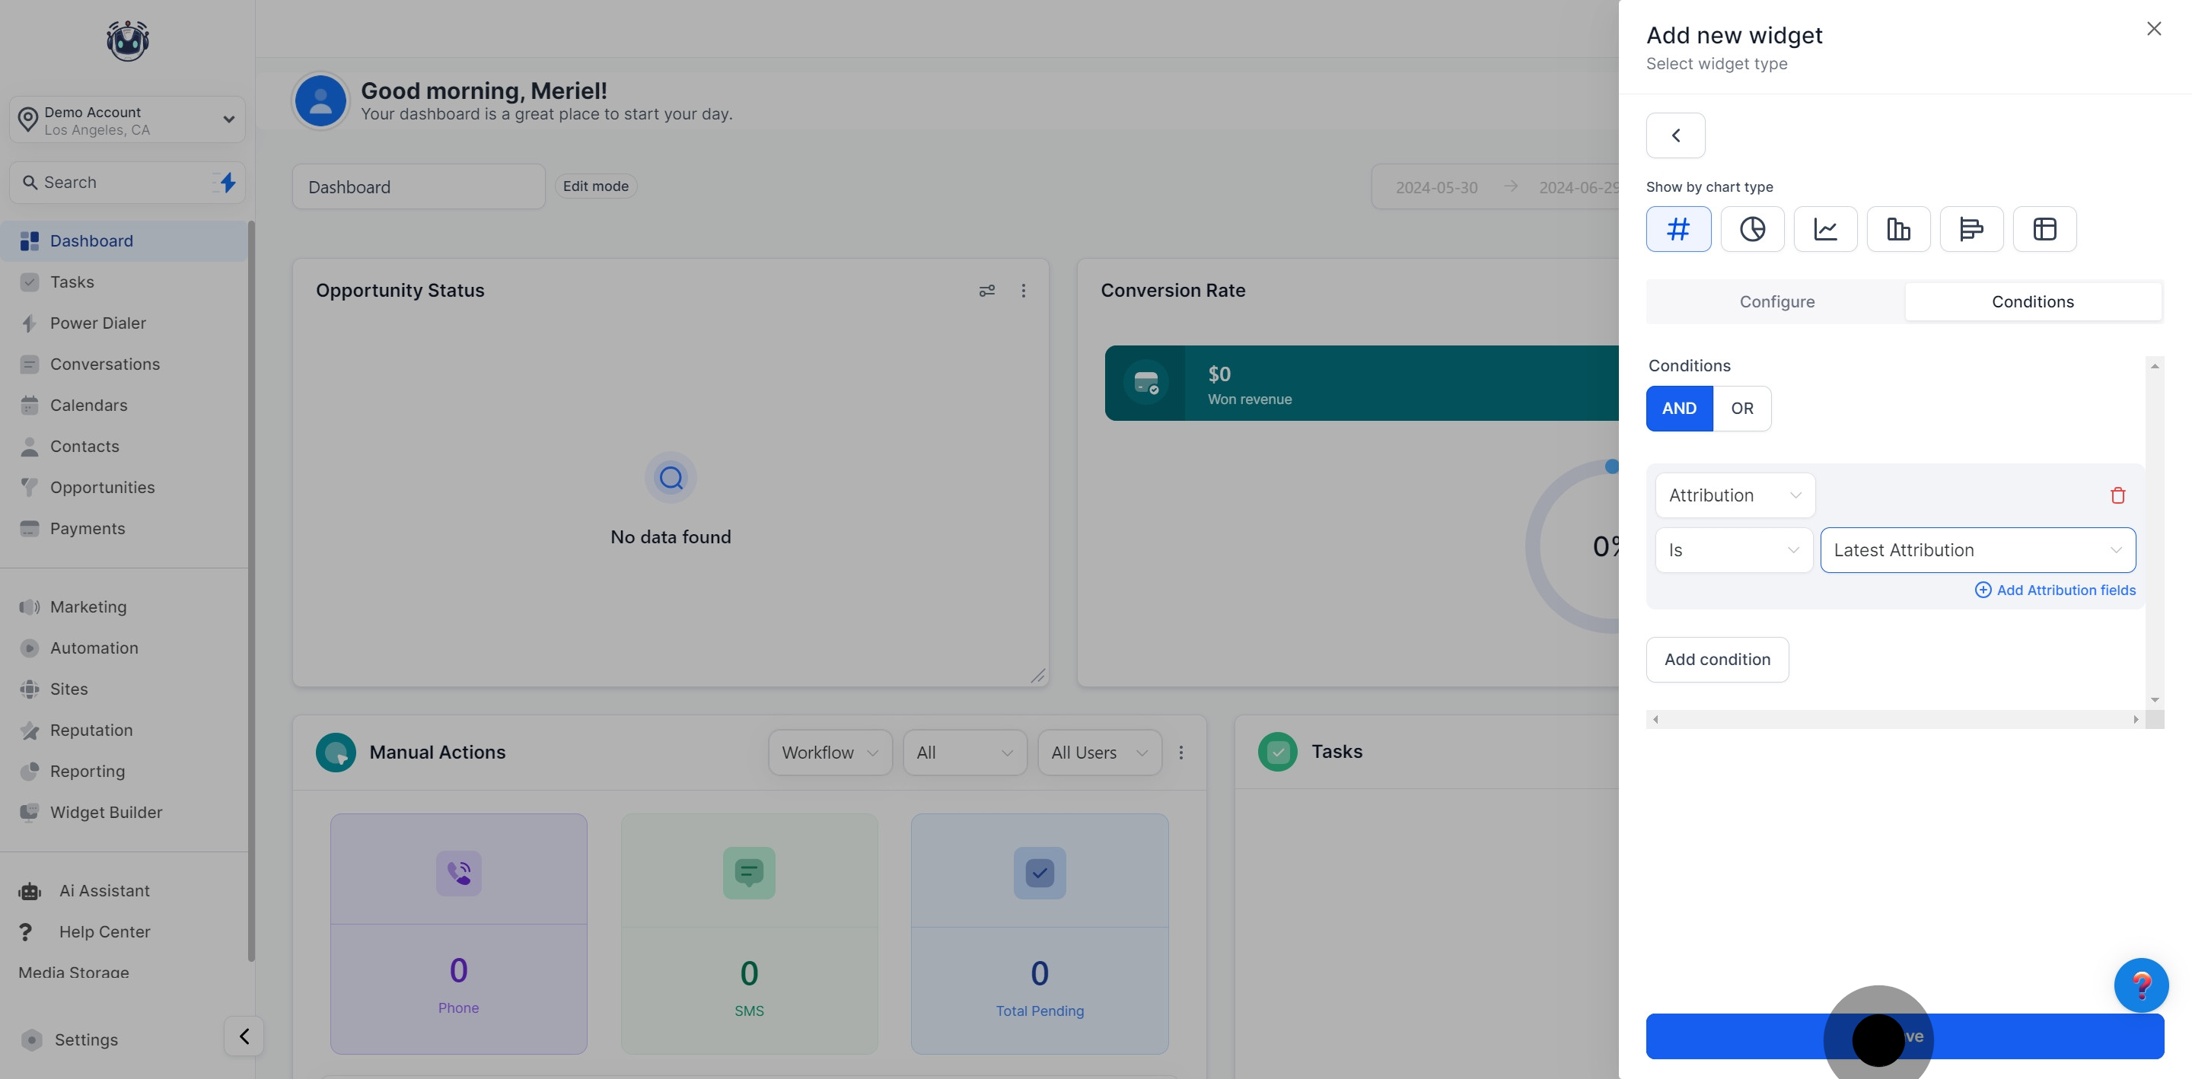Open the help question mark bubble

2140,985
